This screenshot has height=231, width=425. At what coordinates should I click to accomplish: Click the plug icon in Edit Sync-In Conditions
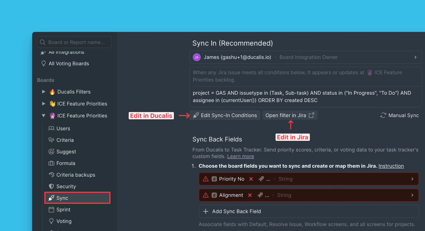click(196, 115)
